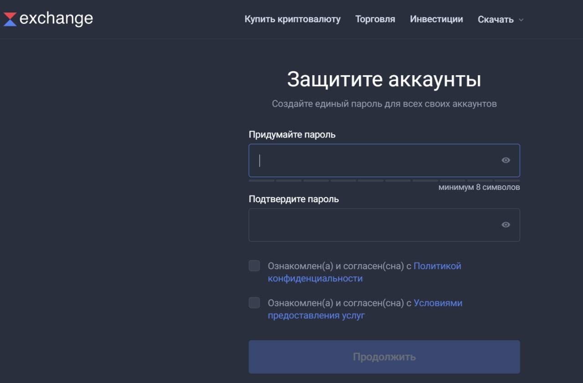Click the password strength indicator bar
This screenshot has height=383, width=583.
pyautogui.click(x=384, y=181)
